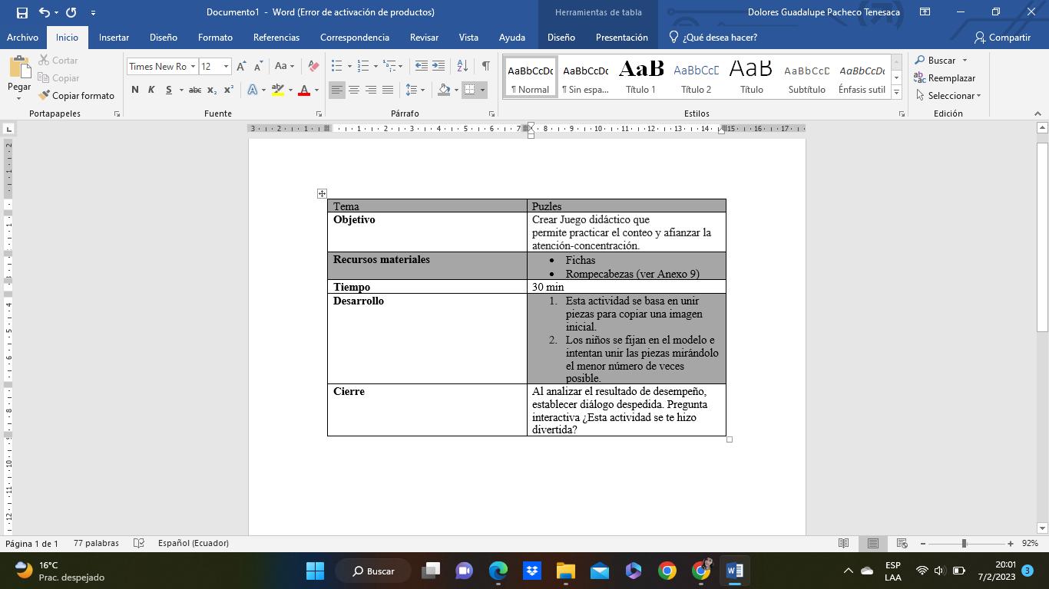This screenshot has height=589, width=1049.
Task: Open Microsoft Edge from the taskbar
Action: [x=498, y=571]
